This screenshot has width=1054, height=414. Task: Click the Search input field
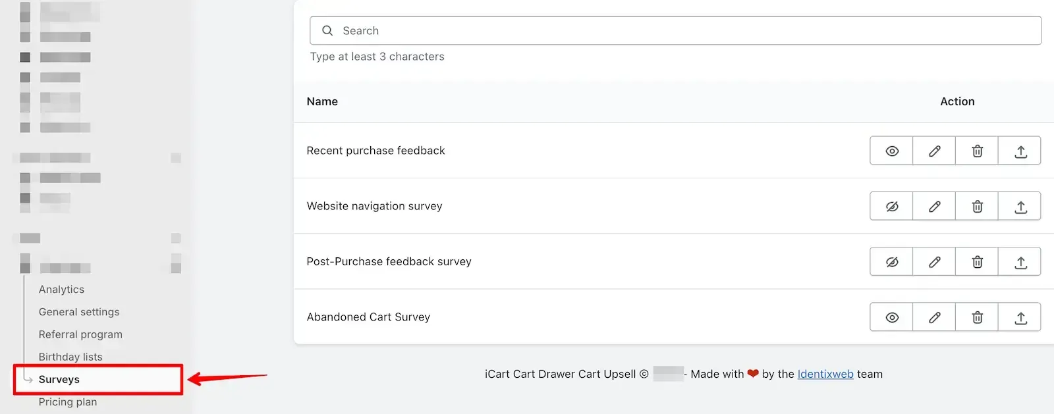point(675,30)
